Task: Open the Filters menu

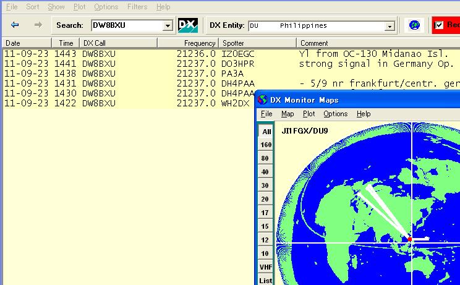Action: pyautogui.click(x=137, y=7)
